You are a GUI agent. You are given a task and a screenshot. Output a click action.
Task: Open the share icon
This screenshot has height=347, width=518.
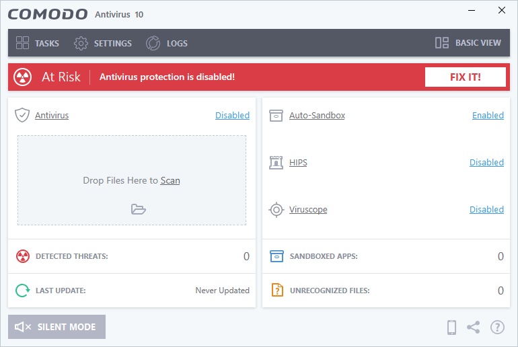pyautogui.click(x=474, y=327)
